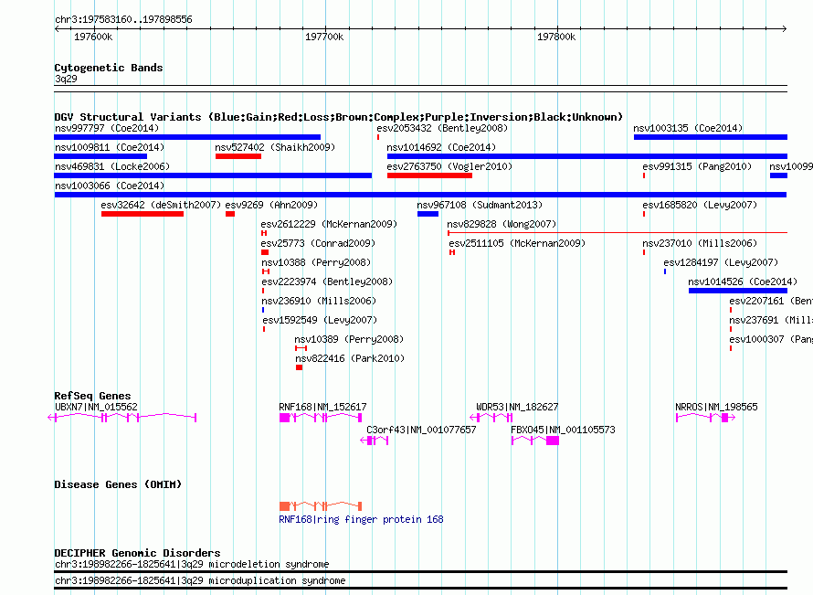Select the esv2763750 (Vogler2010) red bar

(430, 175)
